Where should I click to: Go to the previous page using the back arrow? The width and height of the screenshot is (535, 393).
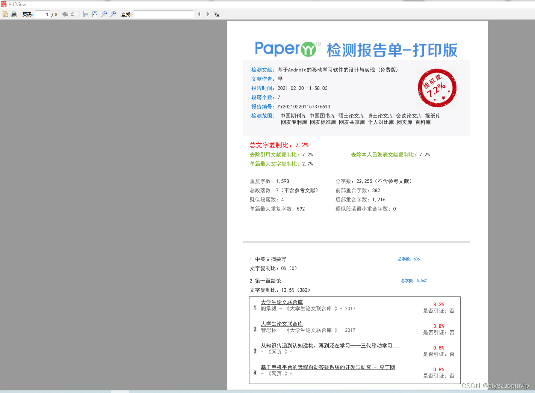click(64, 14)
